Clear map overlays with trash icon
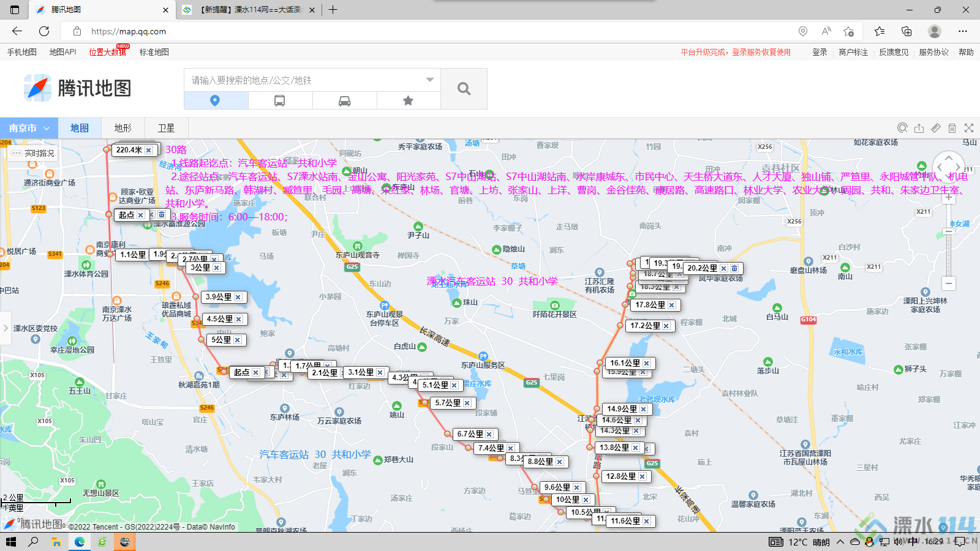 (952, 128)
